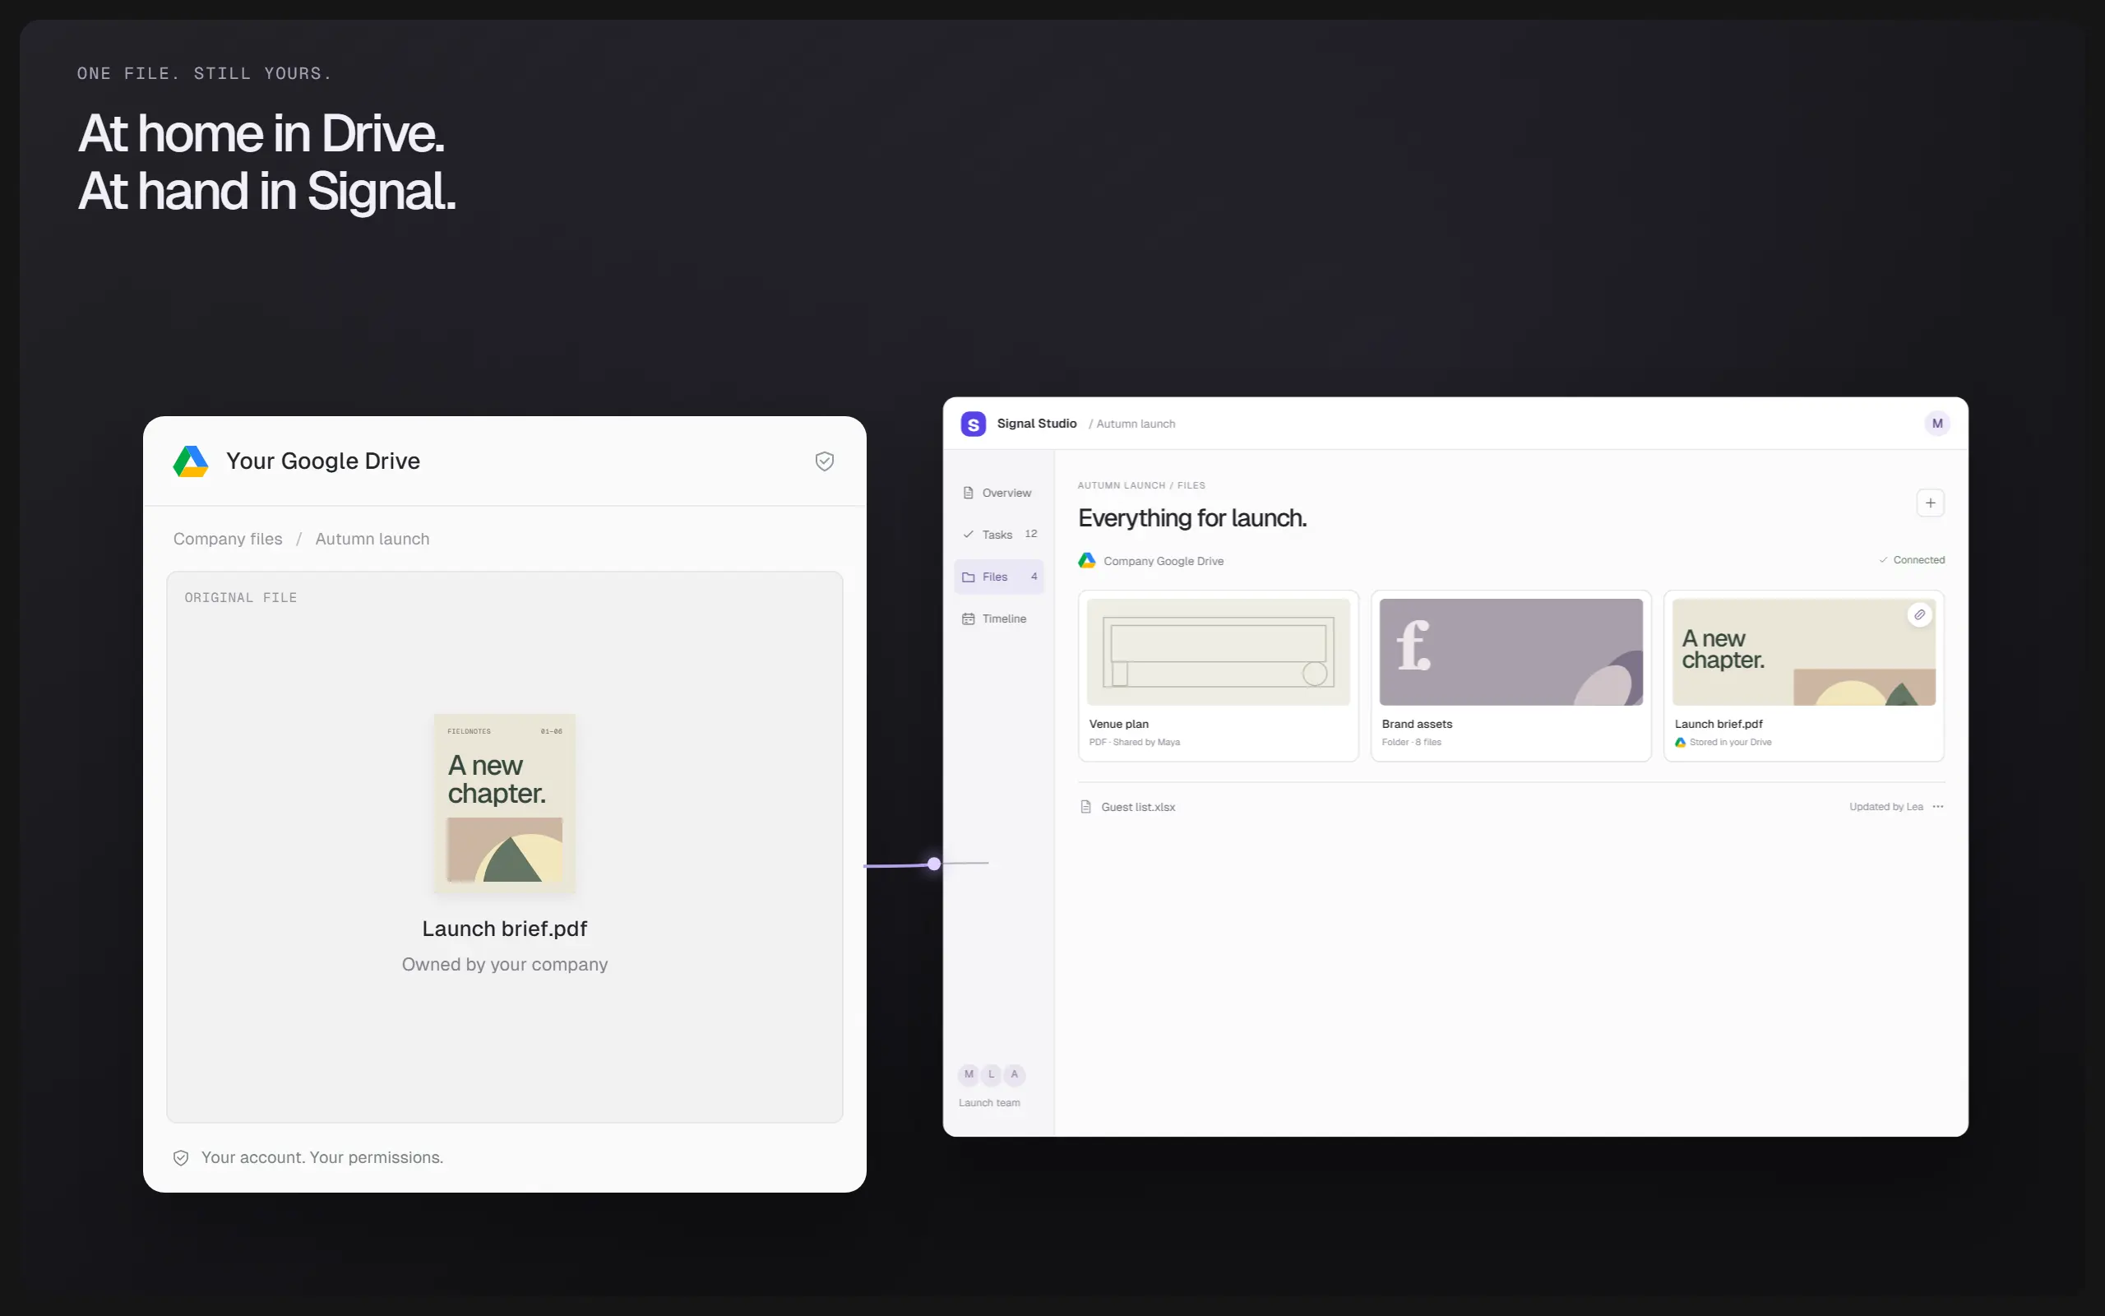Click the plus button to add a file
The width and height of the screenshot is (2105, 1316).
[1930, 503]
